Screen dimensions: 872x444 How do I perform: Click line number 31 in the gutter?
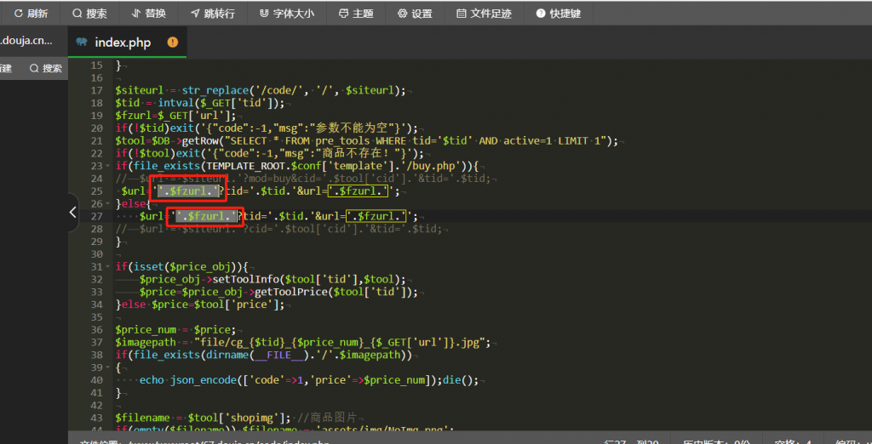[96, 266]
